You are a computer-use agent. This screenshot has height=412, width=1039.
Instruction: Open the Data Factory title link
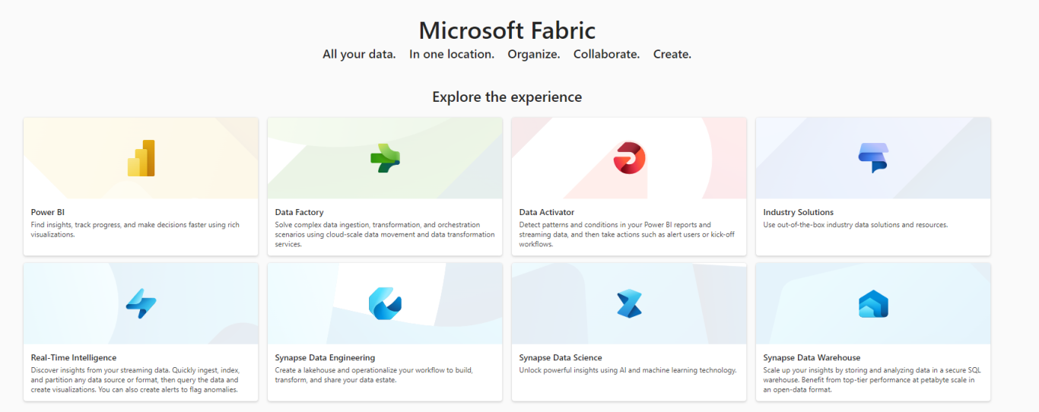coord(299,212)
